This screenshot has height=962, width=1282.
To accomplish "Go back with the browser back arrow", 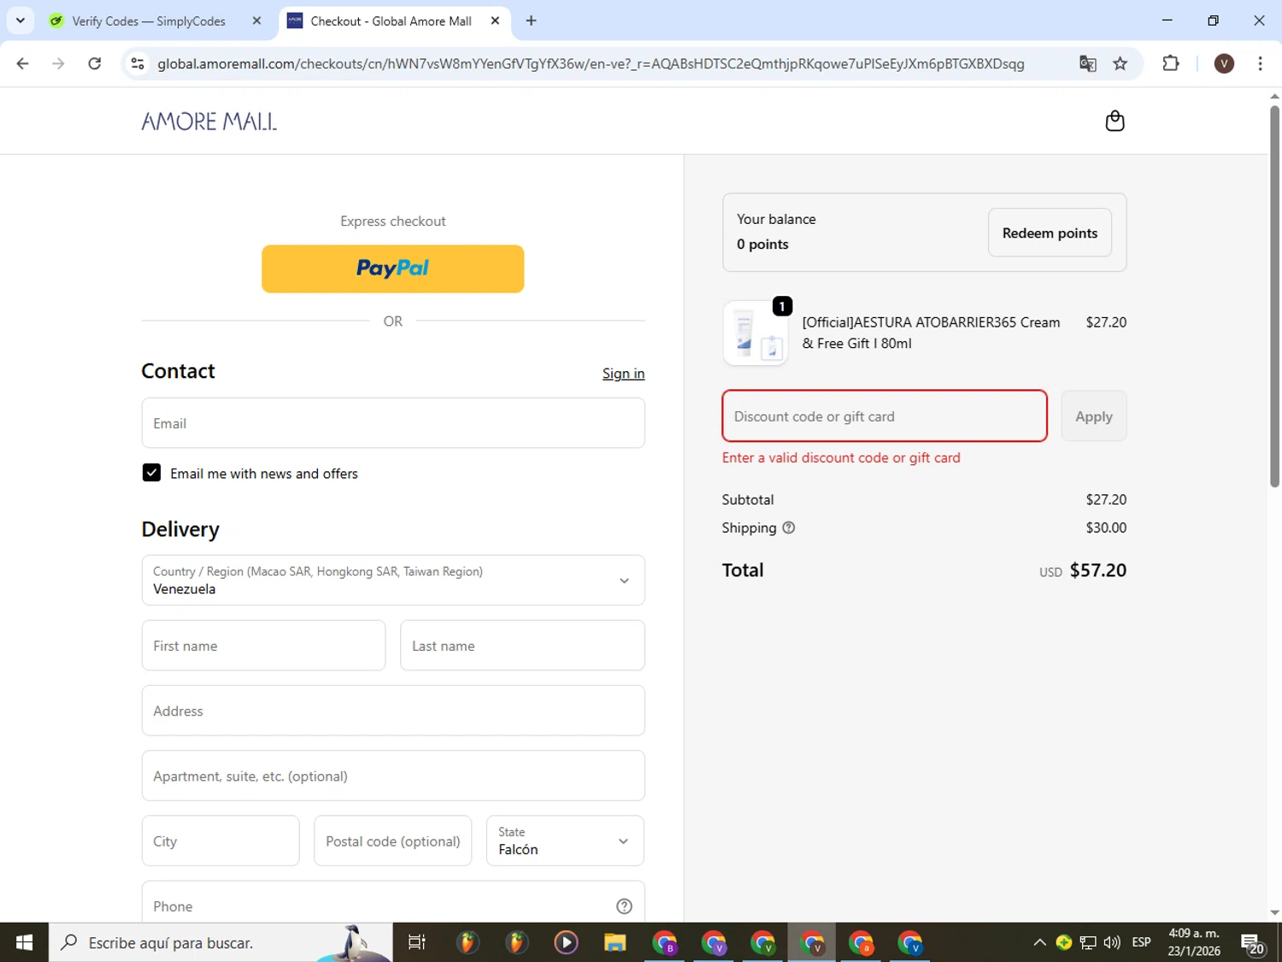I will tap(23, 63).
